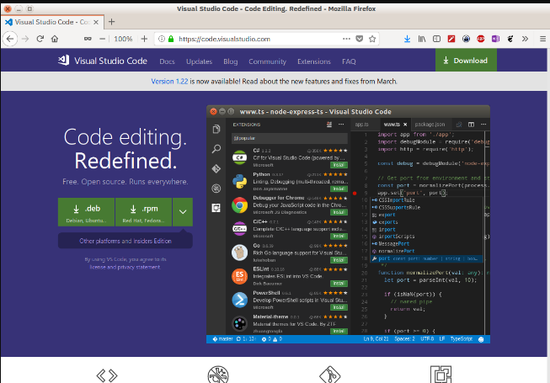Go back with the browser back arrow
The width and height of the screenshot is (550, 383).
click(x=10, y=39)
